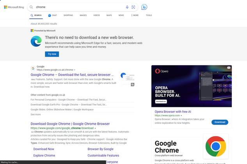Click the Opera logo in the ad banner

(x=162, y=71)
